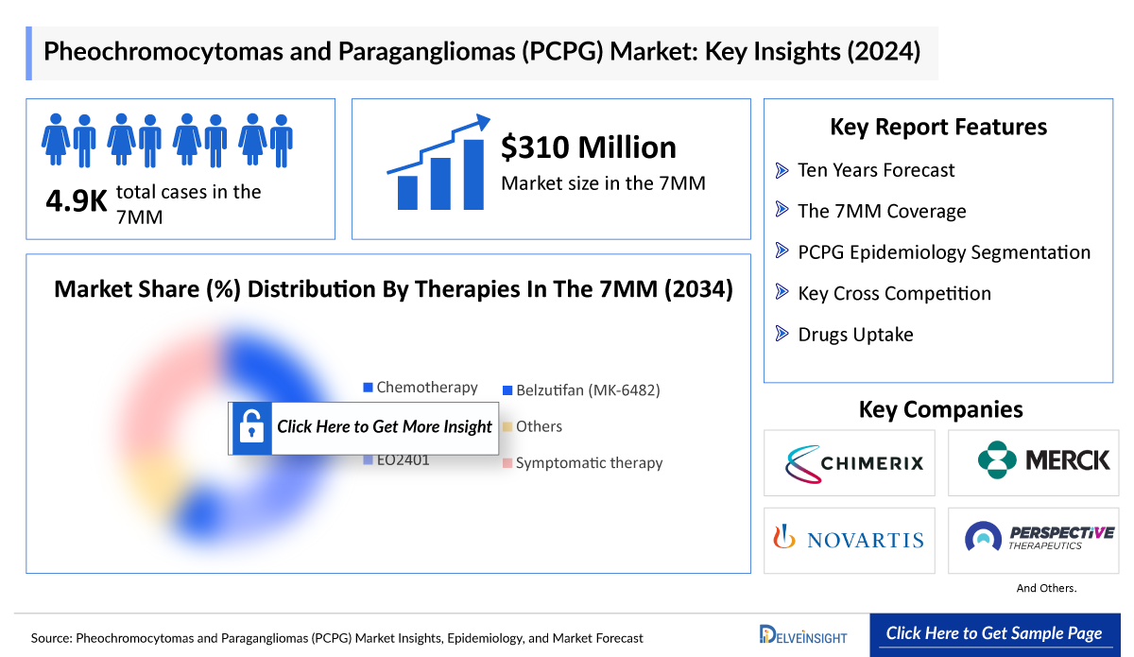Click the blue Belzutifan (MK-6482) color swatch
The height and width of the screenshot is (657, 1134).
pos(509,389)
